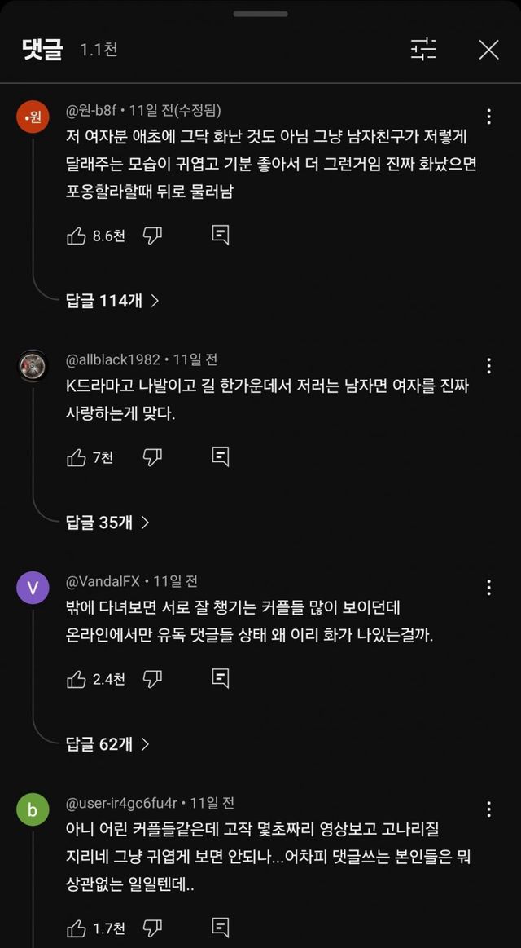Close the comments panel

[488, 50]
